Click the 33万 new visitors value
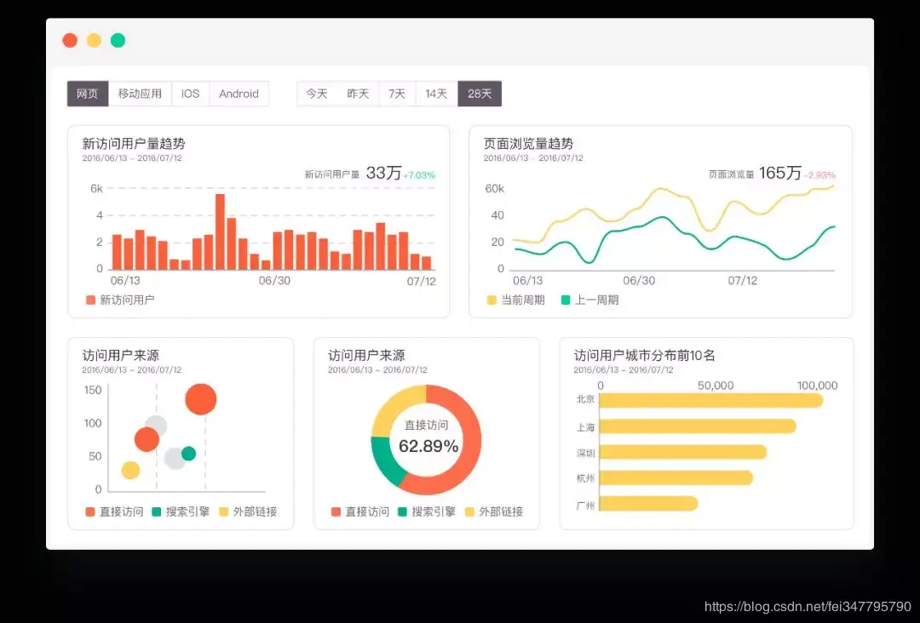920x623 pixels. (383, 173)
